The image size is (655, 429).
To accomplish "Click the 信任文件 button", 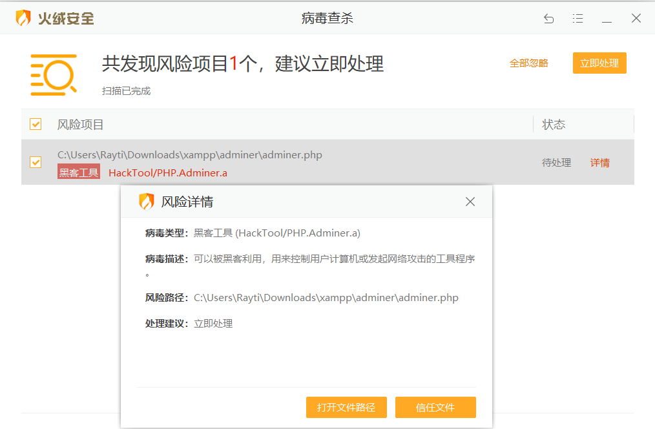I will [x=435, y=407].
